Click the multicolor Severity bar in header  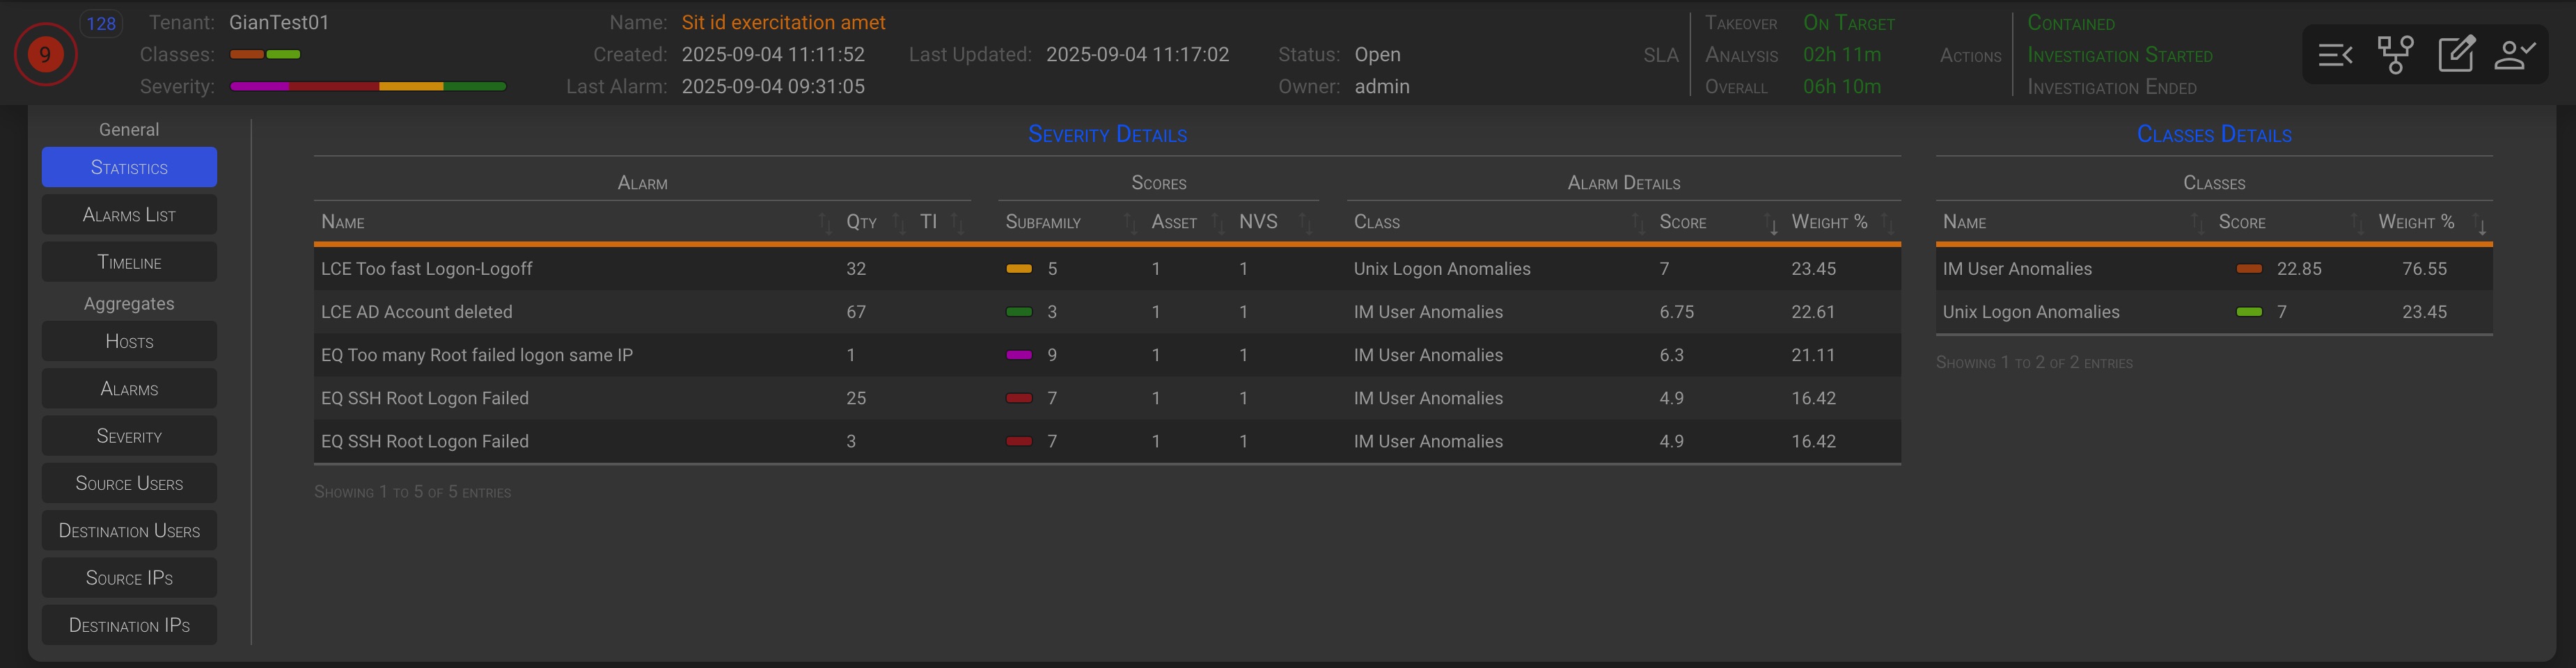pos(367,87)
